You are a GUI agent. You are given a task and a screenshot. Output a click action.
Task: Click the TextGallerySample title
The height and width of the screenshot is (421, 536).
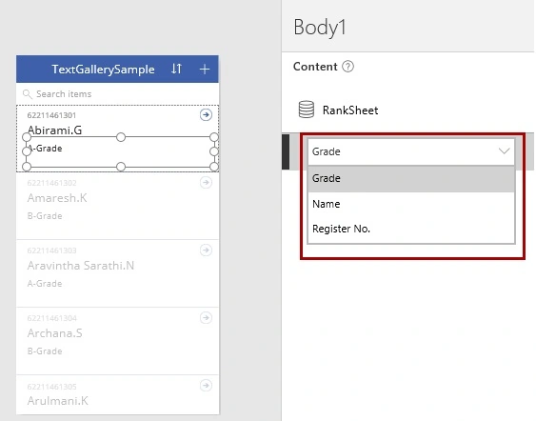[x=103, y=70]
